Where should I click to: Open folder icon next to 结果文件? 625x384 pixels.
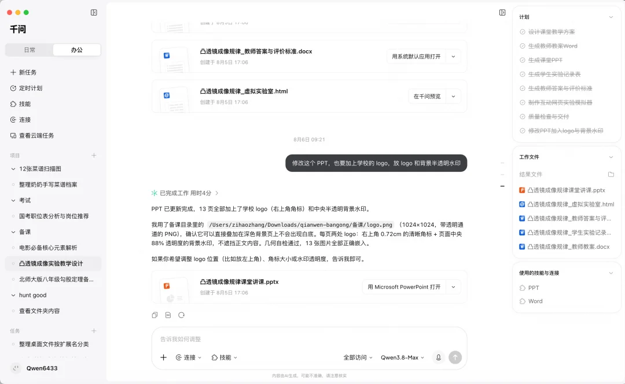pos(611,174)
